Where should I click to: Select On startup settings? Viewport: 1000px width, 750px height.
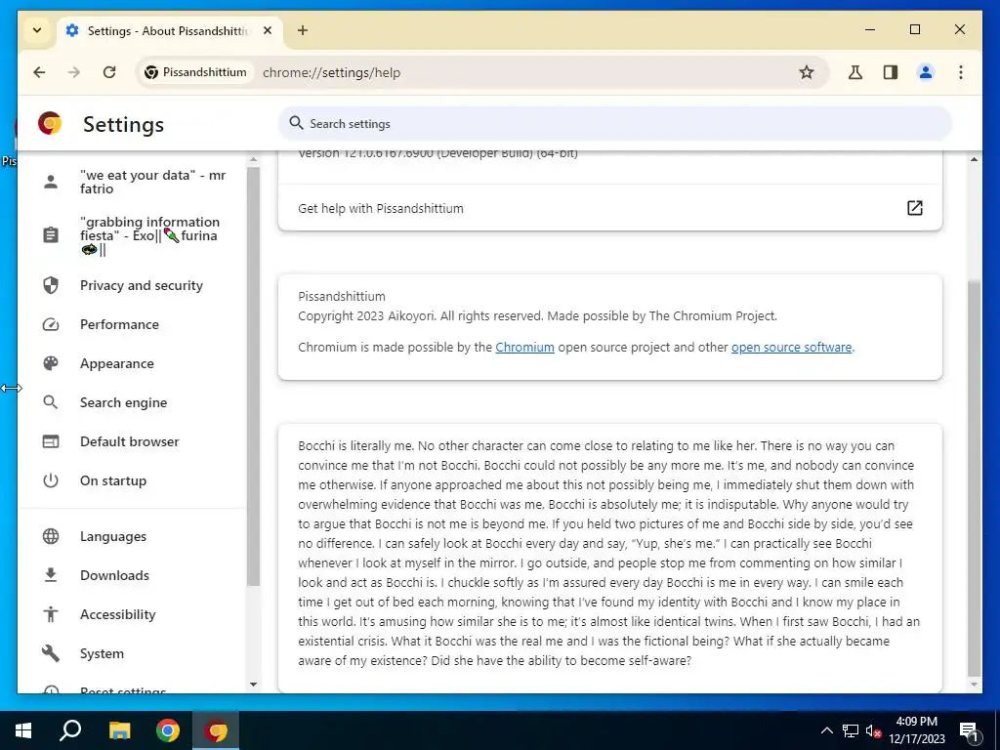pos(134,480)
